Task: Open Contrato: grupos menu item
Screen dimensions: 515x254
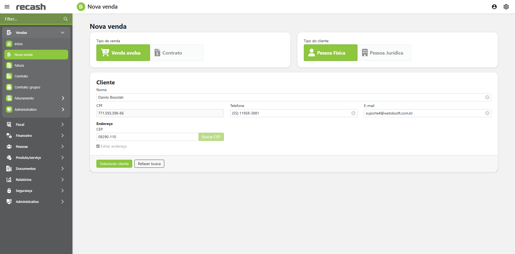Action: 27,87
